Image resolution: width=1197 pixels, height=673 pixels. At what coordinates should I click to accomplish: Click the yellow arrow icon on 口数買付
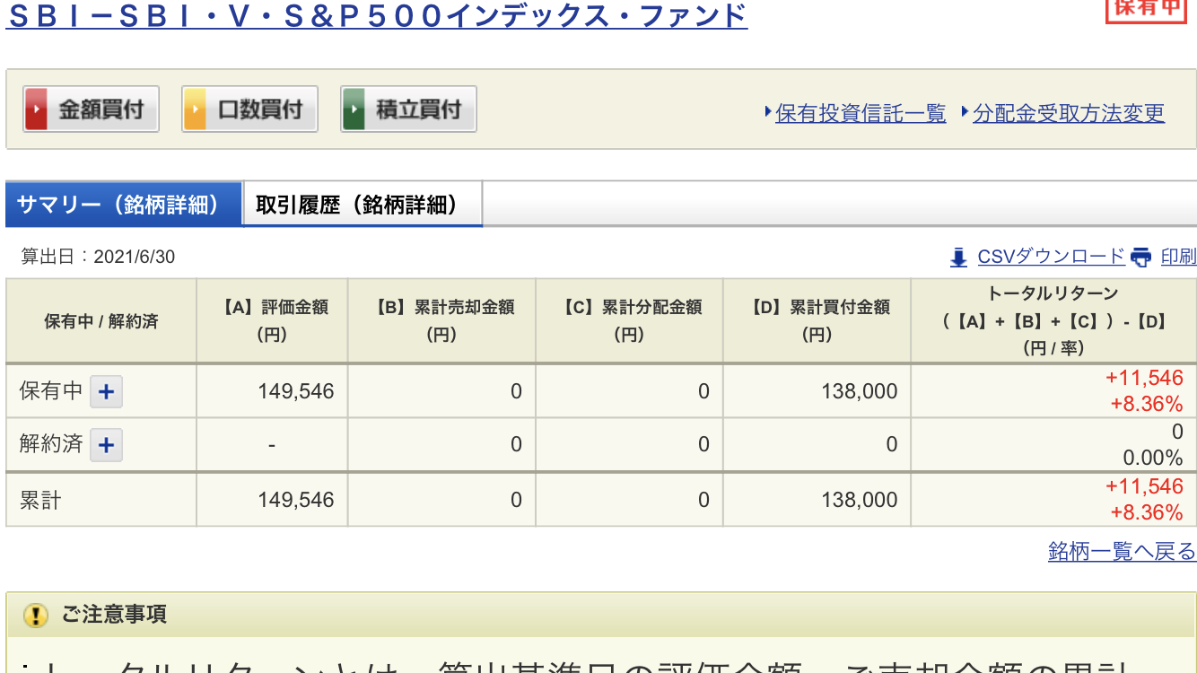pyautogui.click(x=195, y=109)
